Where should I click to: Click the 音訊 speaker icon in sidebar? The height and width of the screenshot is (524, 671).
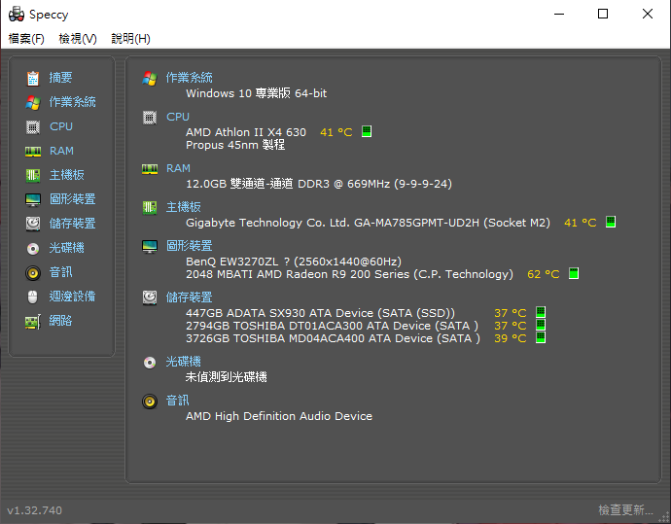click(x=33, y=273)
